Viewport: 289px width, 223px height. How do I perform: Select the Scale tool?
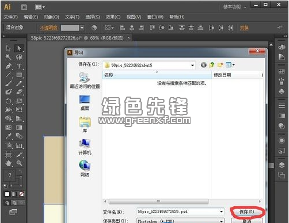point(19,101)
